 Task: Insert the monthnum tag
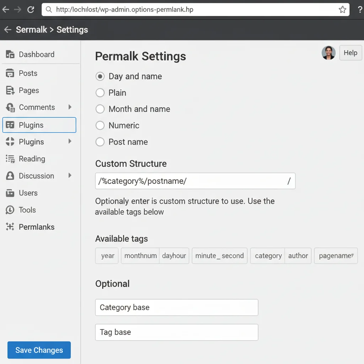140,256
